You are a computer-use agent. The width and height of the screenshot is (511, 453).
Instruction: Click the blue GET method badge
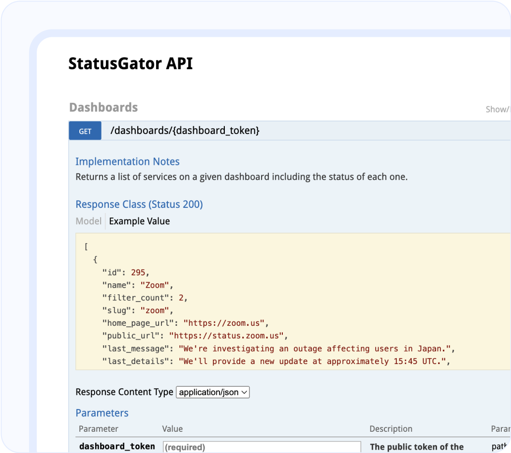click(85, 131)
